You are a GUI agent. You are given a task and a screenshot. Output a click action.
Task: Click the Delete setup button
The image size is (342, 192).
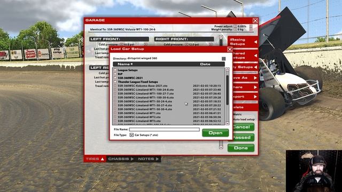pos(245,107)
